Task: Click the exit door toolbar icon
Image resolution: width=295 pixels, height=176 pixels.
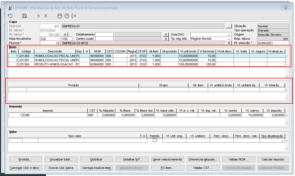Action: tap(74, 16)
